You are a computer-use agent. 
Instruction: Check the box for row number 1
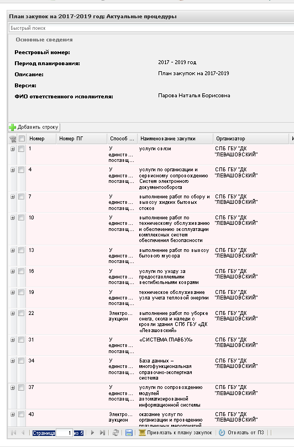pyautogui.click(x=22, y=149)
